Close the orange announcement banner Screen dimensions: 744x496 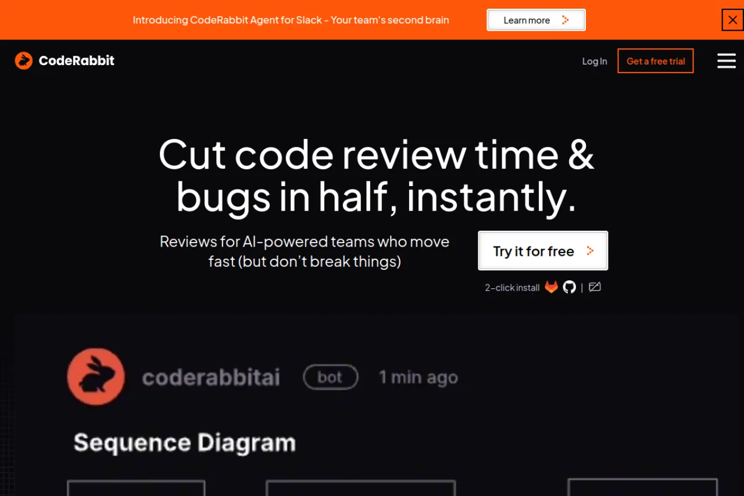coord(732,20)
